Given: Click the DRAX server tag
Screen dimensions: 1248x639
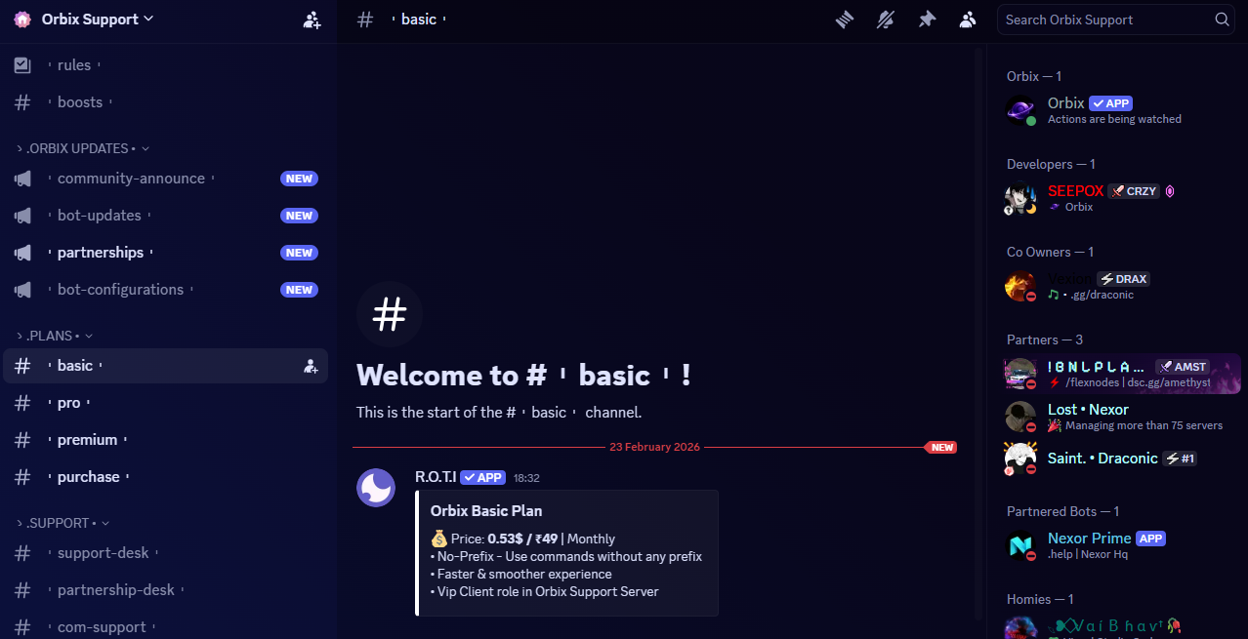Looking at the screenshot, I should click(x=1123, y=279).
